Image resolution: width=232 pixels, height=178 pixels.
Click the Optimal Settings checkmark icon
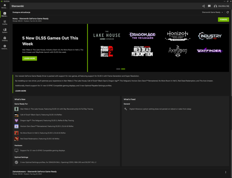(x=16, y=162)
